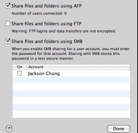Screen dimensions: 138x133
Task: Turn on SMB sharing for Jackson Chung
Action: (20, 73)
